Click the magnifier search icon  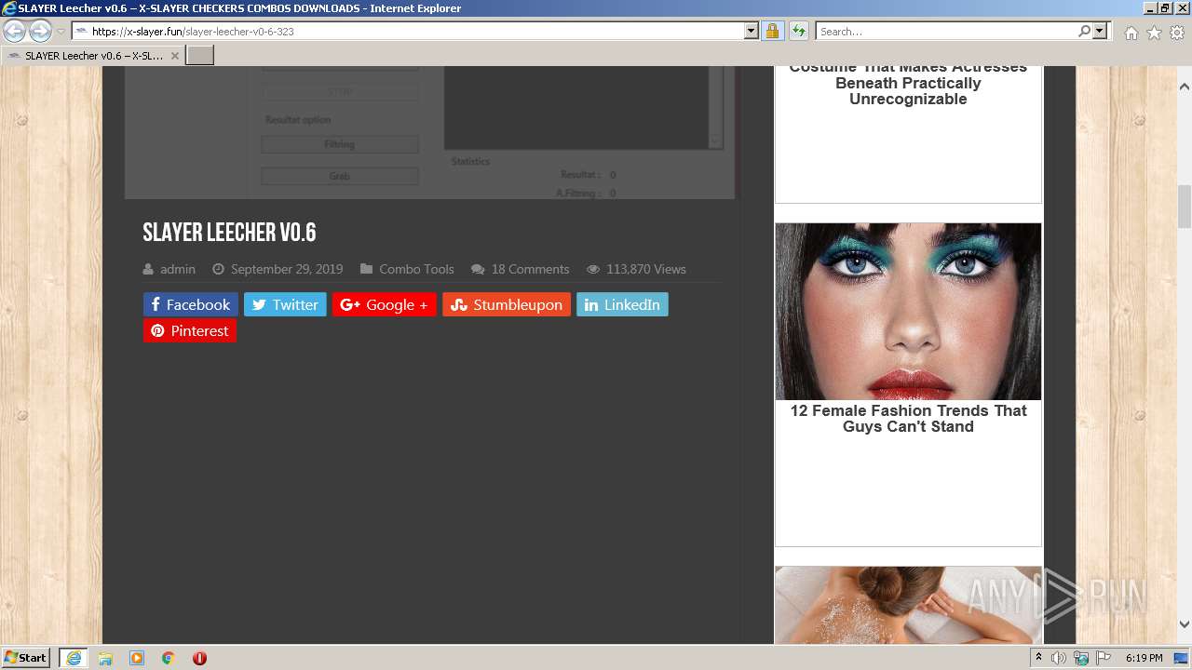click(1084, 32)
